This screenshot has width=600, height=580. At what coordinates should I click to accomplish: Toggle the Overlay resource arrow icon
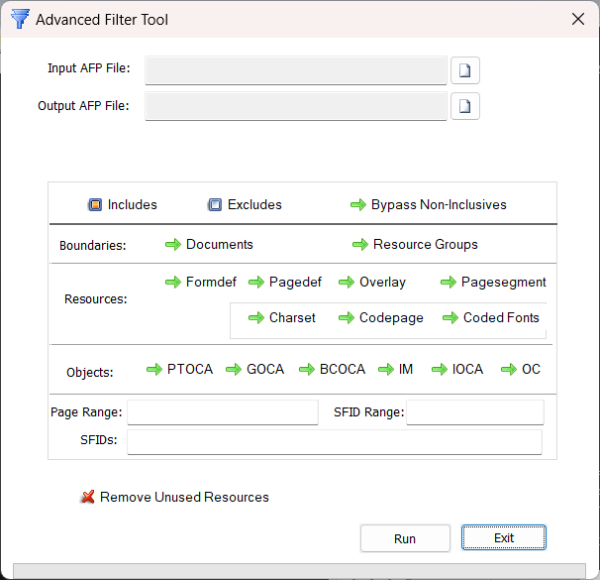pos(347,283)
